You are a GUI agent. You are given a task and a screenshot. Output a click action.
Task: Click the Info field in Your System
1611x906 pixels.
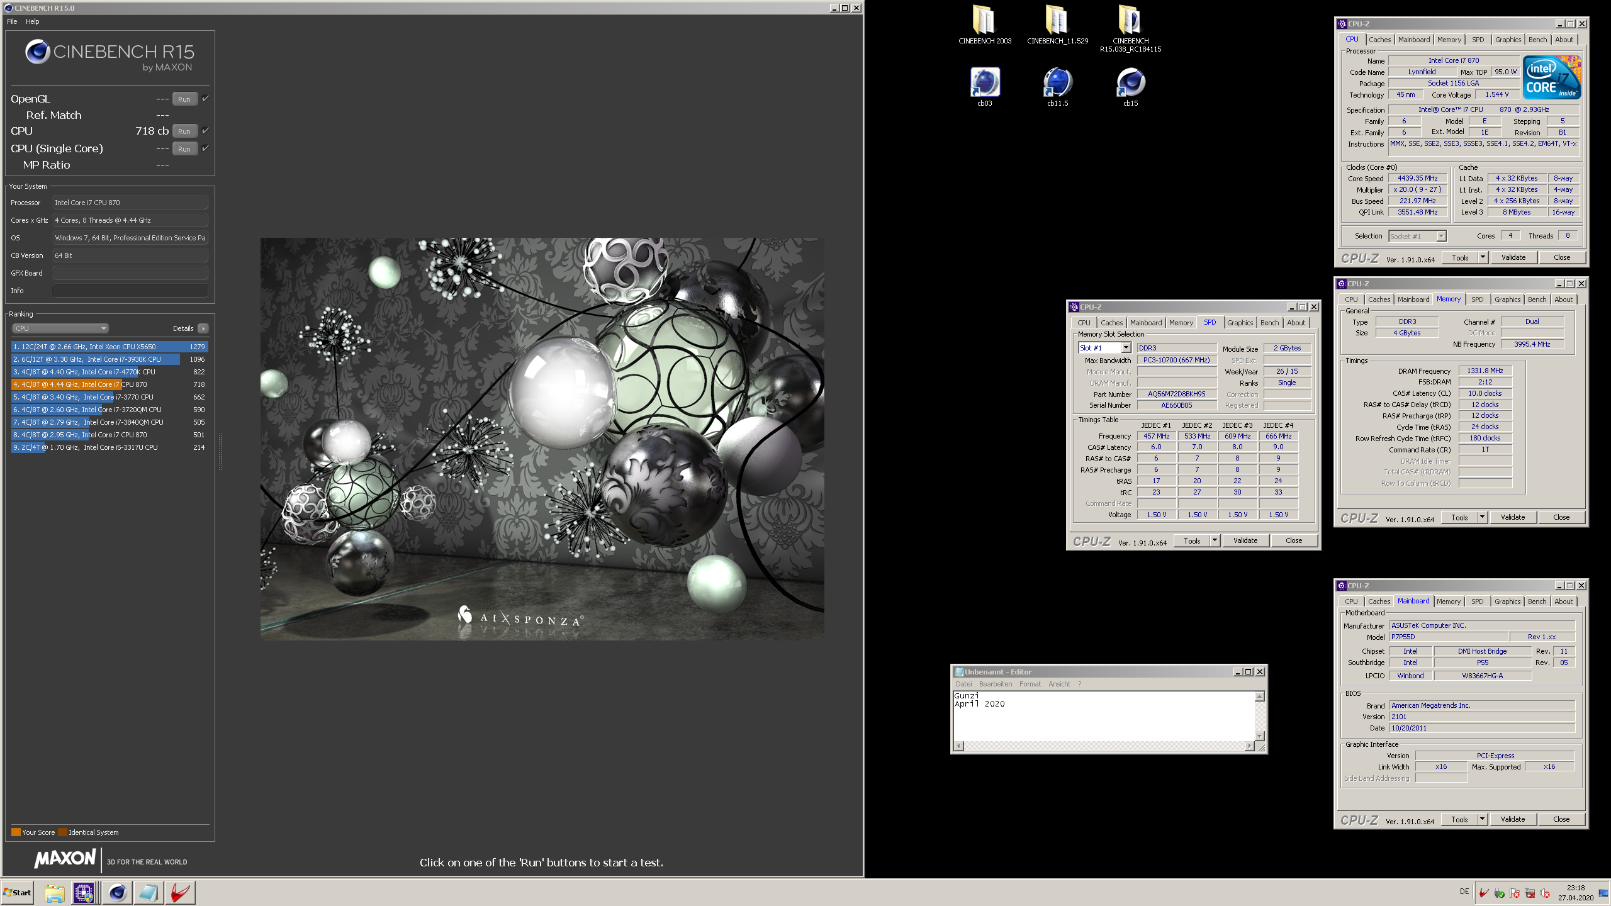130,291
